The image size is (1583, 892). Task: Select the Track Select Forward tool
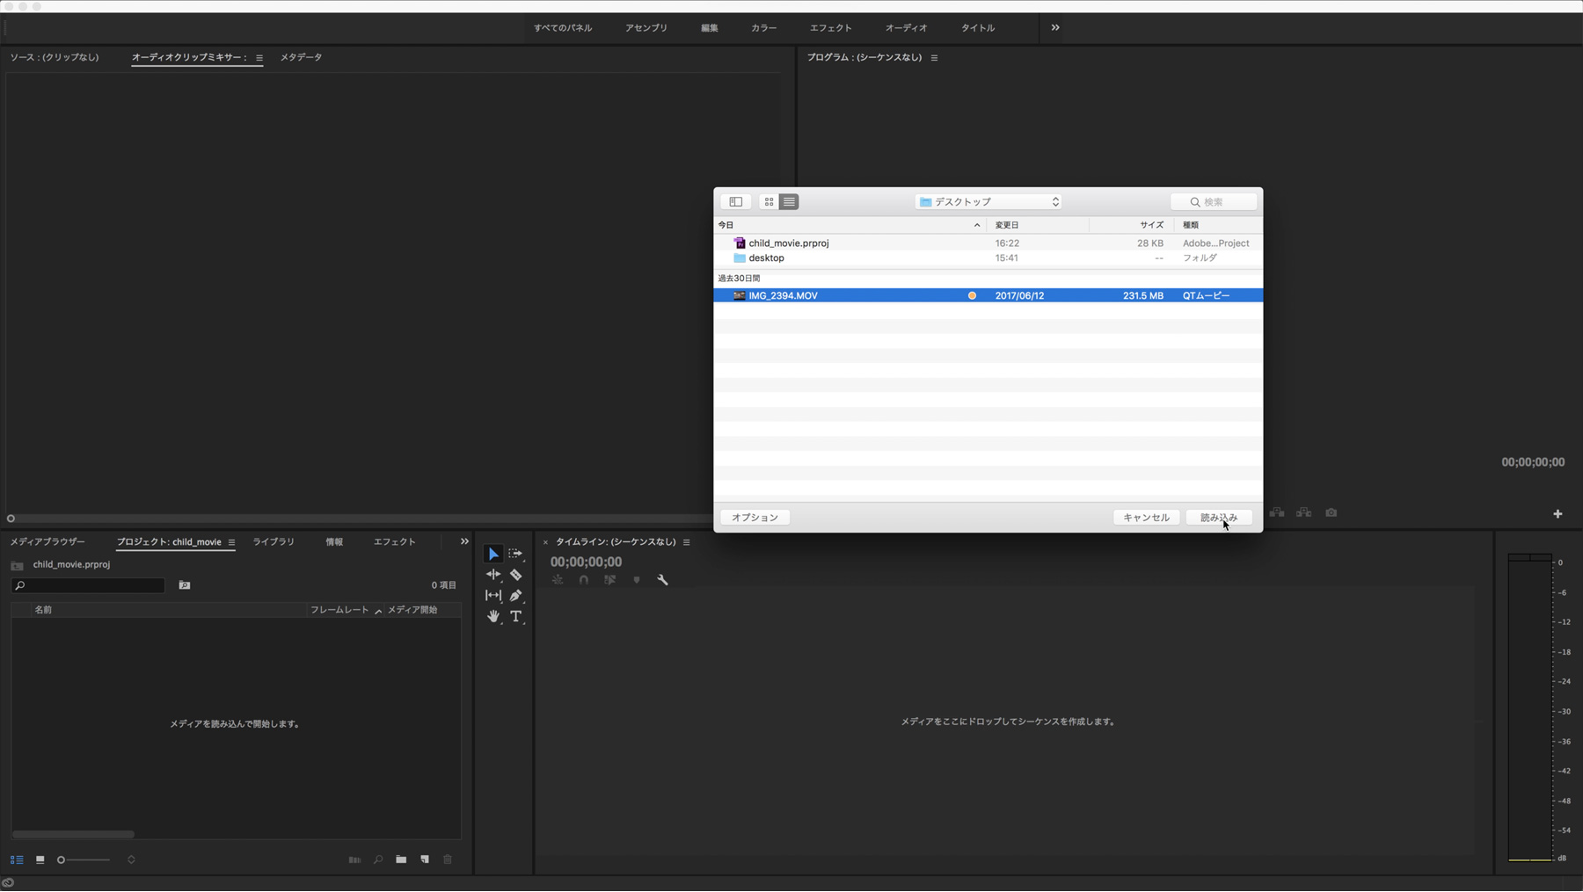click(x=515, y=554)
